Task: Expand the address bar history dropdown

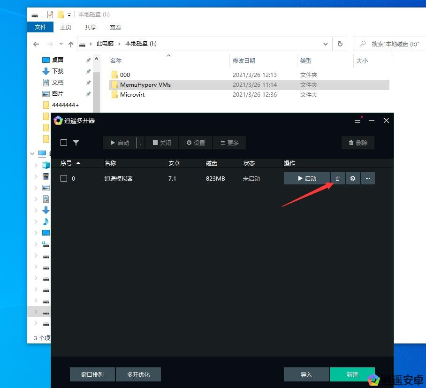Action: tap(326, 44)
